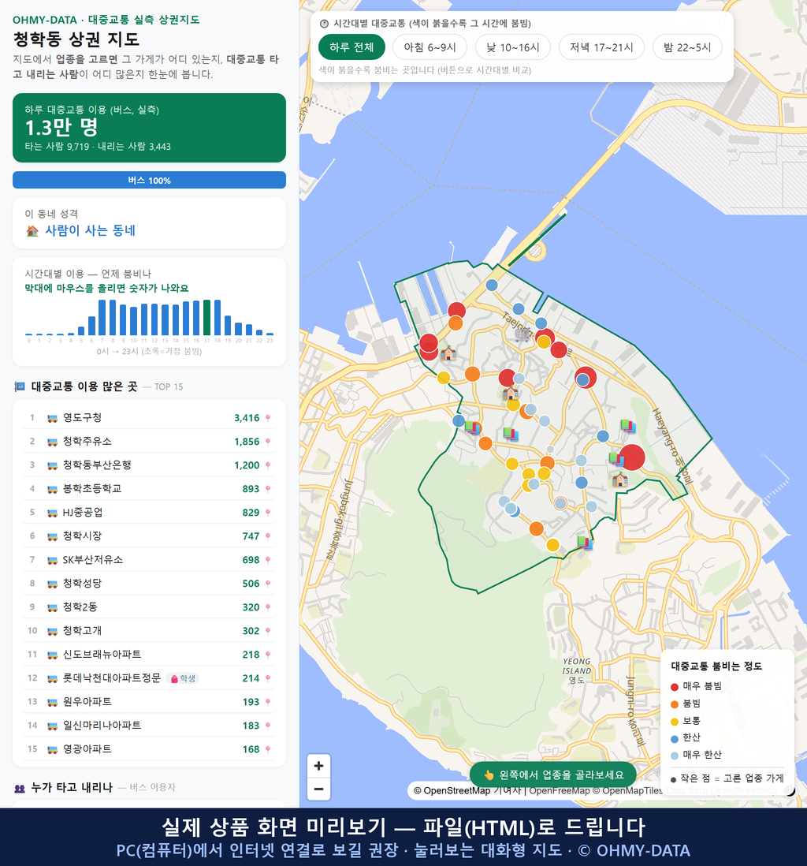Screen dimensions: 807x866
Task: Click the shopping cart marker near Taejong-ro
Action: (523, 334)
